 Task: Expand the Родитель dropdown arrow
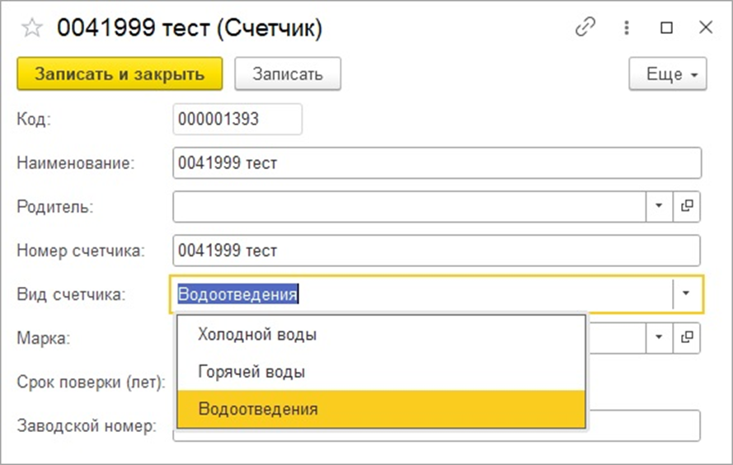coord(659,207)
